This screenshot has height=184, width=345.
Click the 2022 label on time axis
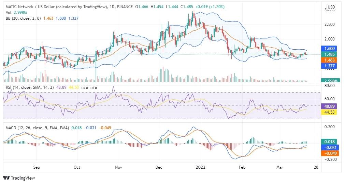[x=200, y=167]
